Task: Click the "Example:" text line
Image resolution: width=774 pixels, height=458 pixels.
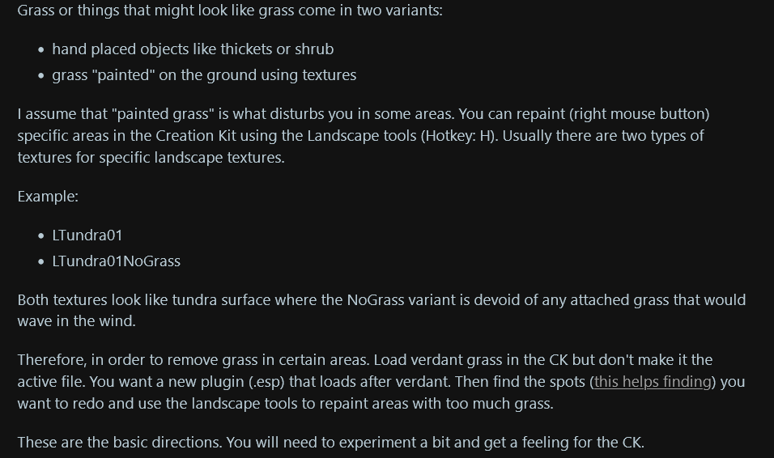Action: tap(48, 197)
